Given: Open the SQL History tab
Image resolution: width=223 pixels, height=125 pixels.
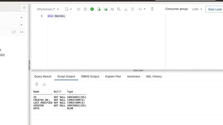Looking at the screenshot, I should click(154, 76).
